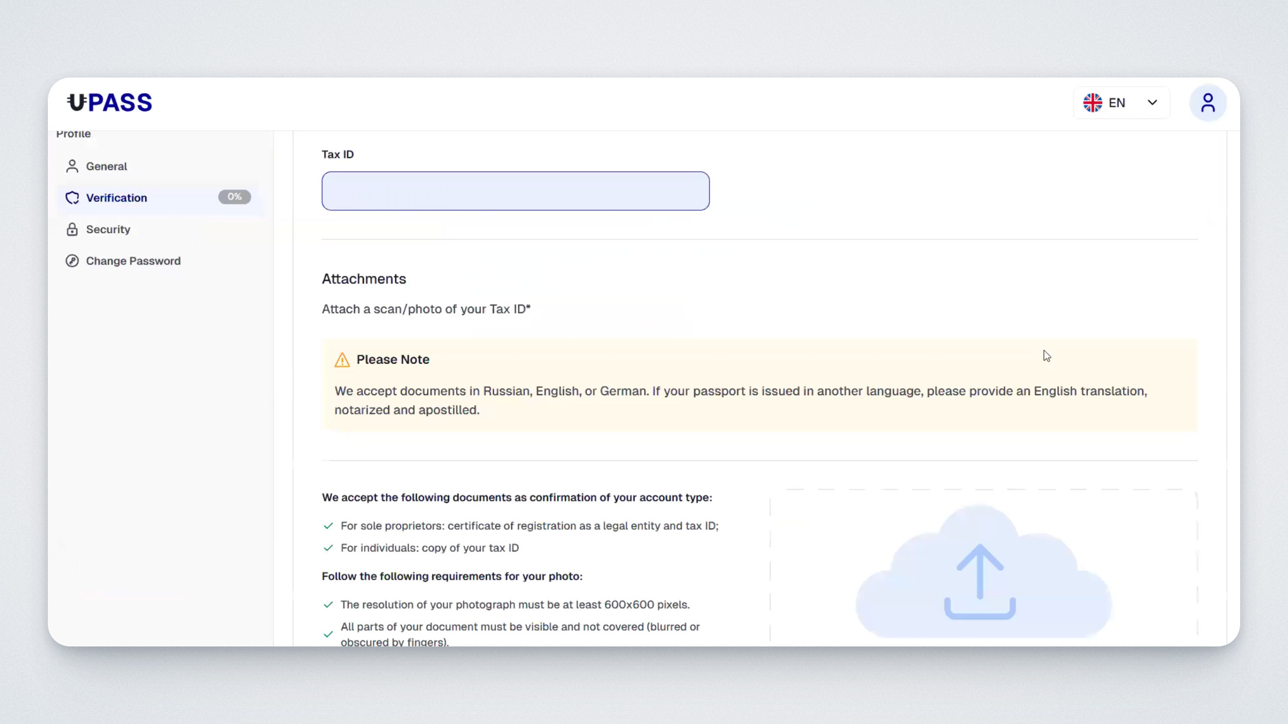Click the Verification shield icon

(x=72, y=198)
